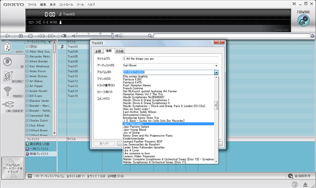This screenshot has height=188, width=316.
Task: Set volume on the volume slider handle
Action: 113,36
